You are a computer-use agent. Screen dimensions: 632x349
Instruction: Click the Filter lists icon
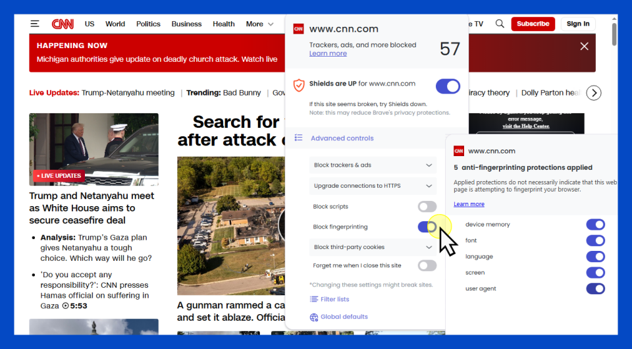314,299
